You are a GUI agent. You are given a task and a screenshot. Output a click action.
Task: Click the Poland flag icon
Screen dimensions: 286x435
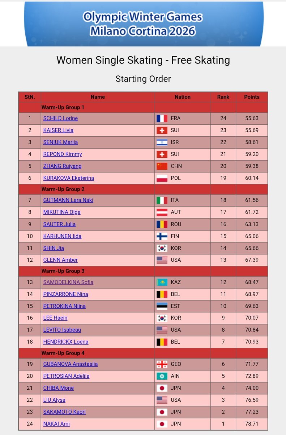pyautogui.click(x=162, y=178)
